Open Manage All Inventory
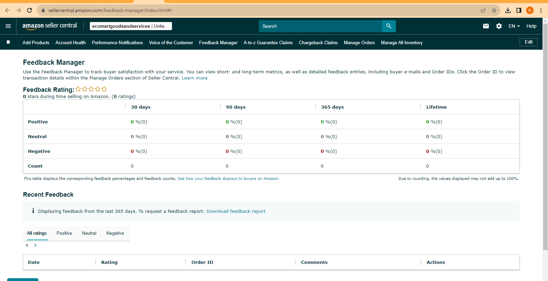Screen dimensions: 548x281 tap(402, 42)
